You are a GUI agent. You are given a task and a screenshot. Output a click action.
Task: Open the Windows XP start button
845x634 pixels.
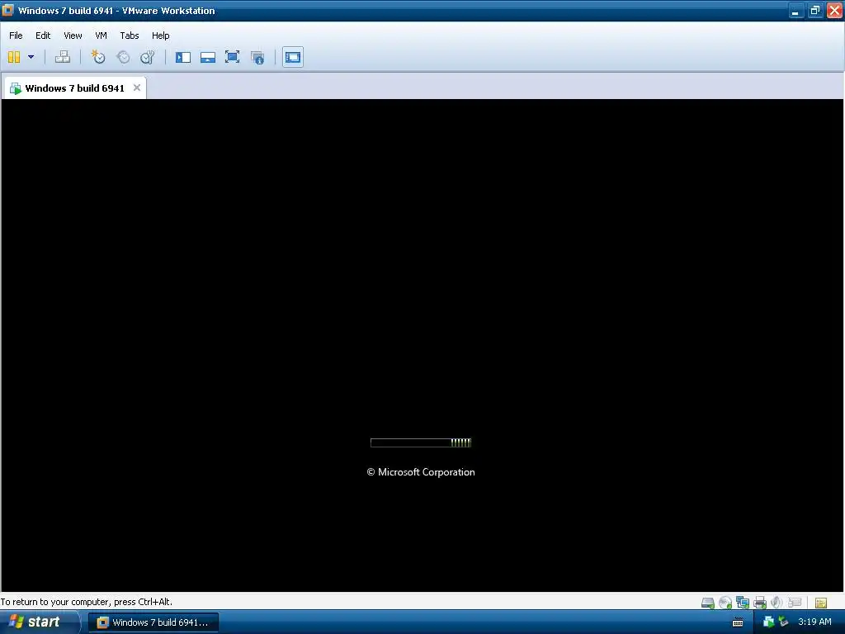(39, 622)
